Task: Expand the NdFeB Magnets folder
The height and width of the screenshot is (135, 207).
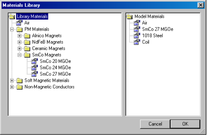Action: [19, 42]
